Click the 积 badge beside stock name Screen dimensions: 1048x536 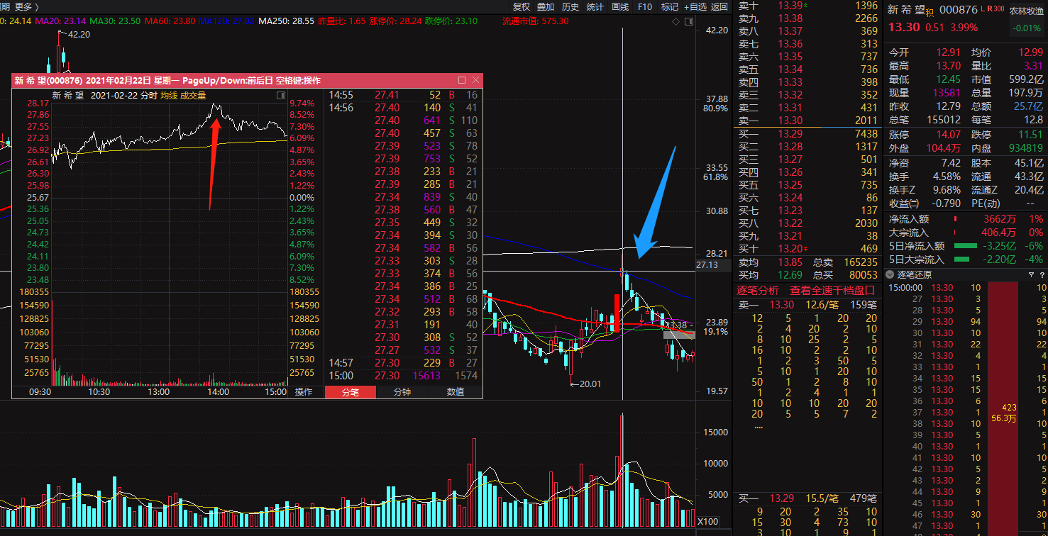point(929,12)
